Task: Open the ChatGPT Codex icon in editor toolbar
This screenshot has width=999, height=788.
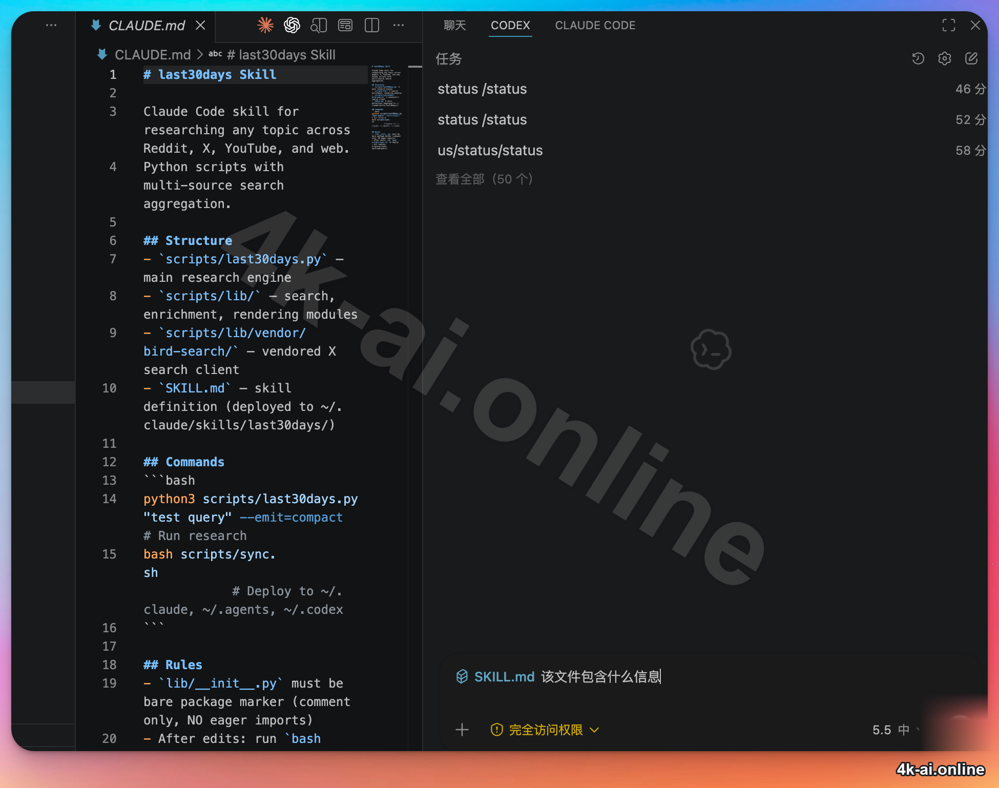Action: click(x=292, y=25)
